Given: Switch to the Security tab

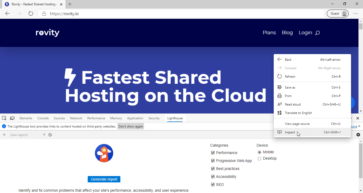Looking at the screenshot, I should (x=154, y=118).
